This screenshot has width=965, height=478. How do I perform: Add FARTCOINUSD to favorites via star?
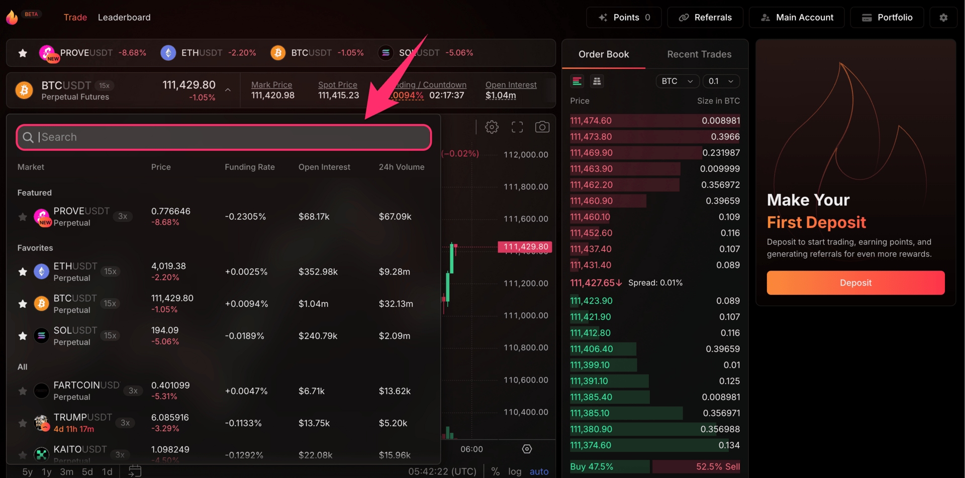pos(23,391)
